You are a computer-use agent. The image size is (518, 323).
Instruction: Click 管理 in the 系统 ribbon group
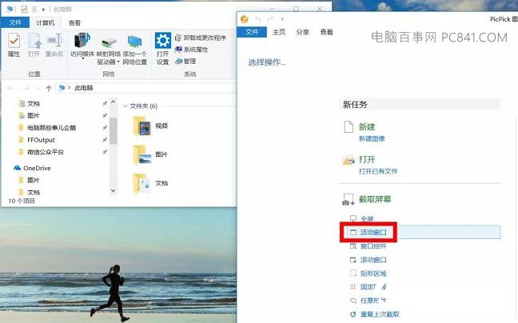pyautogui.click(x=185, y=61)
